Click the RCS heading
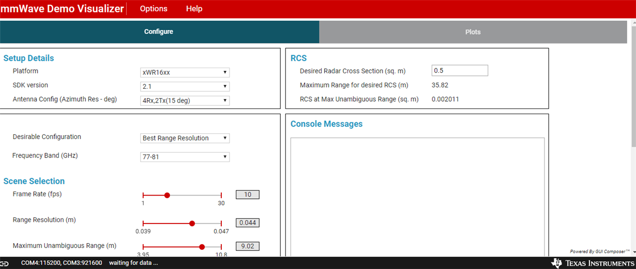This screenshot has width=636, height=269. click(x=298, y=58)
